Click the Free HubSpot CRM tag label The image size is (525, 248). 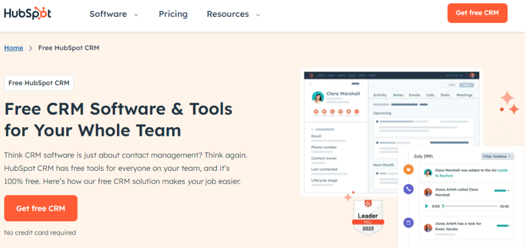click(39, 83)
